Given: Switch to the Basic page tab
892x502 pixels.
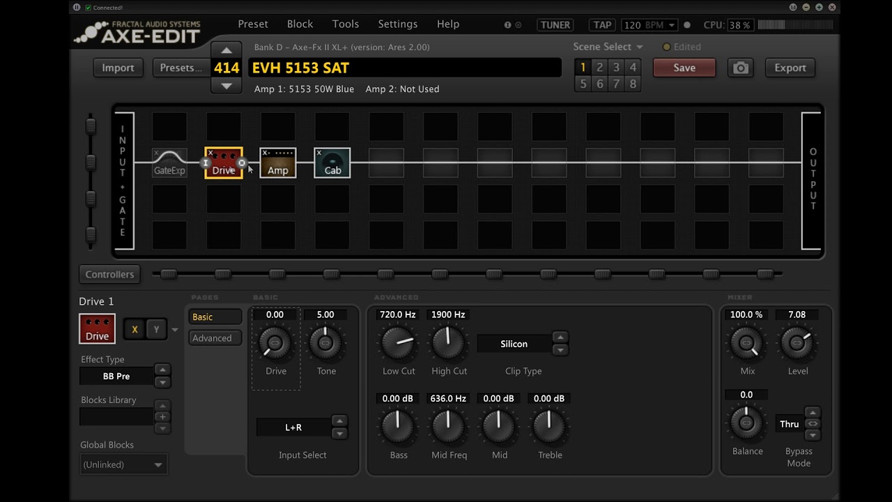Looking at the screenshot, I should pos(215,317).
